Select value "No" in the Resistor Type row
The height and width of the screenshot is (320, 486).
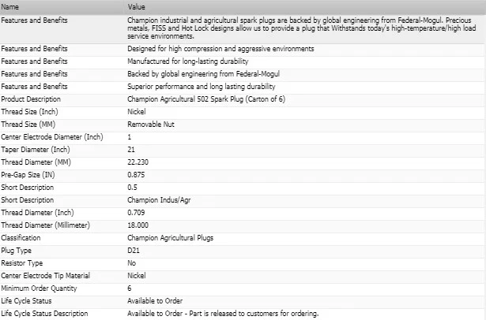click(131, 263)
